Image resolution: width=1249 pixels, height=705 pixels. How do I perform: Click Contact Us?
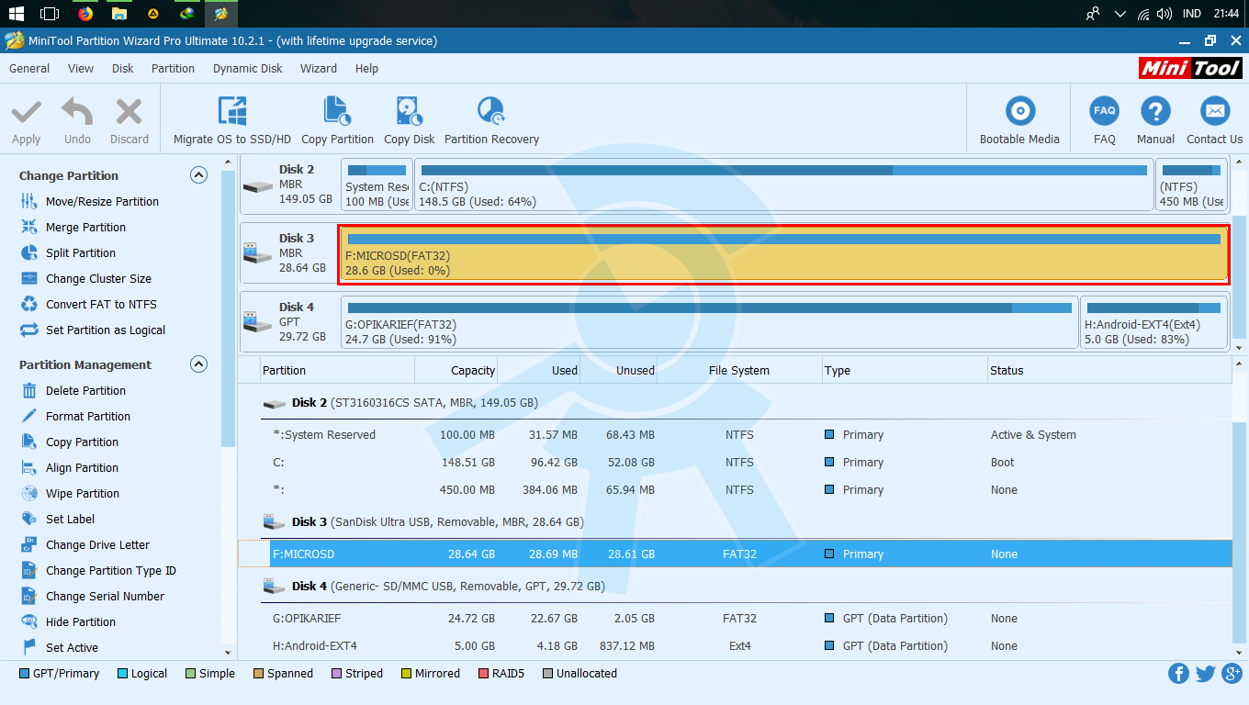click(x=1214, y=118)
